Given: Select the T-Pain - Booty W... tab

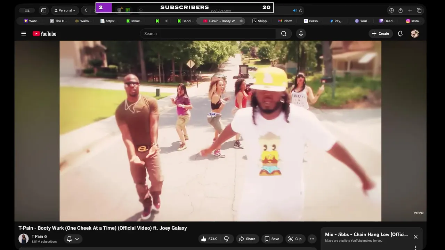Looking at the screenshot, I should pos(220,21).
